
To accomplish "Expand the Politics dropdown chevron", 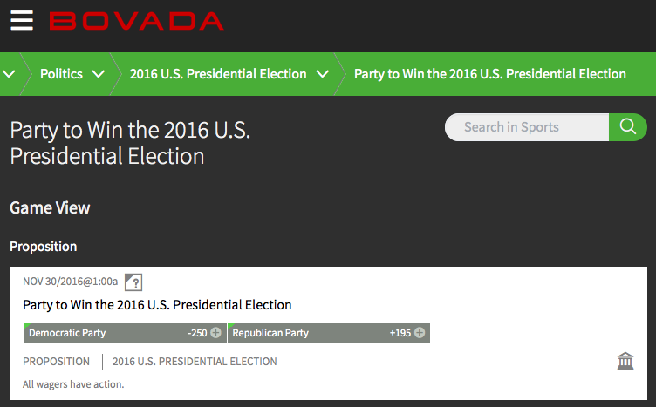I will point(99,74).
